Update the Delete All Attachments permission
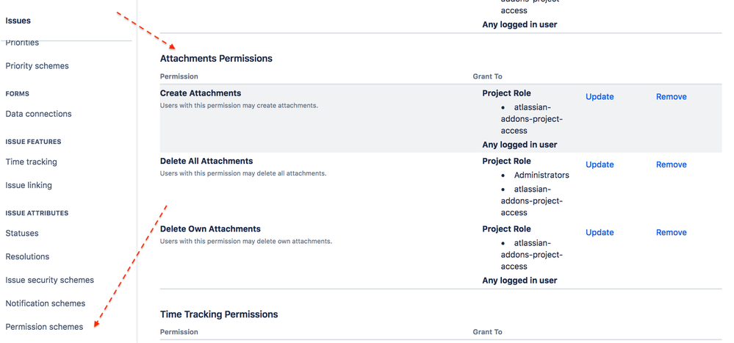 click(600, 165)
